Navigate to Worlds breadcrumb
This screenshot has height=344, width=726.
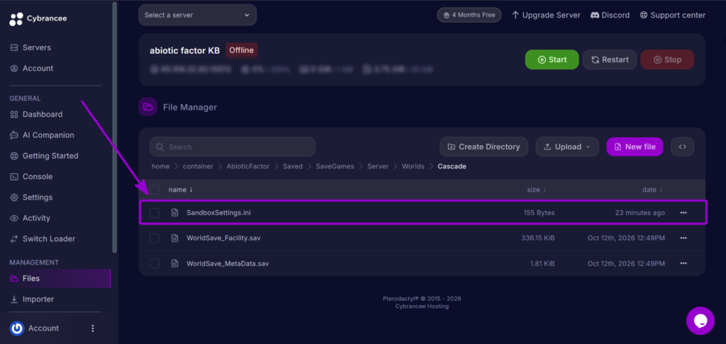coord(413,166)
